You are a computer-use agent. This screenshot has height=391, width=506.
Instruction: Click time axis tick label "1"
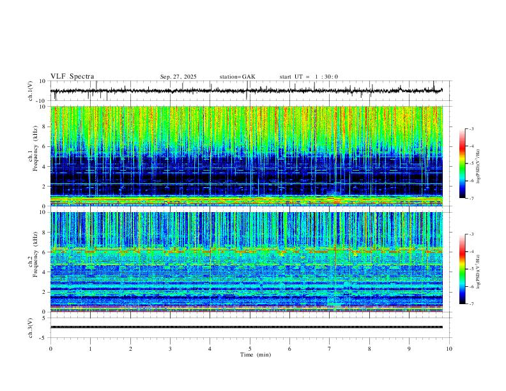pyautogui.click(x=90, y=349)
